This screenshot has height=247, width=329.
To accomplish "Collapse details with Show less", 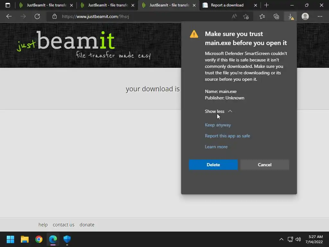I will pyautogui.click(x=218, y=111).
